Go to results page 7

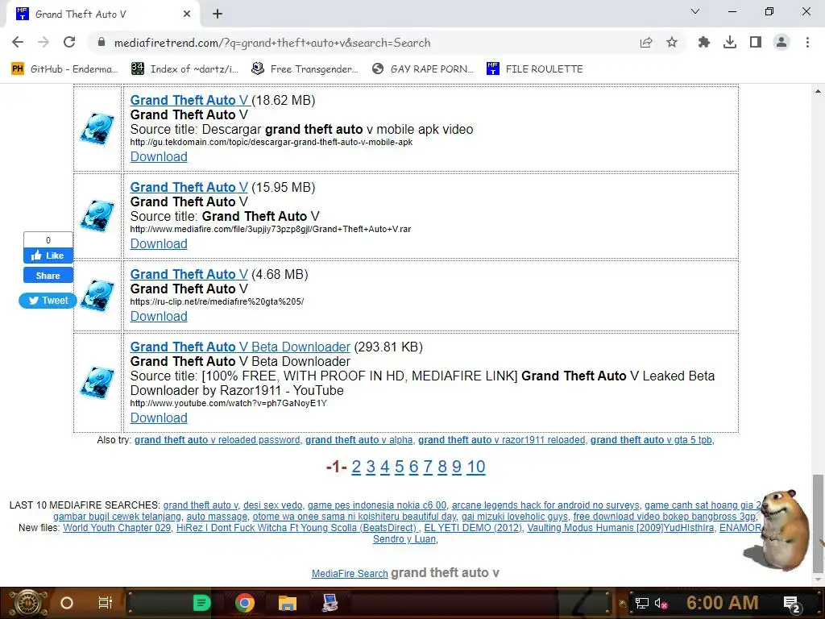(x=428, y=467)
